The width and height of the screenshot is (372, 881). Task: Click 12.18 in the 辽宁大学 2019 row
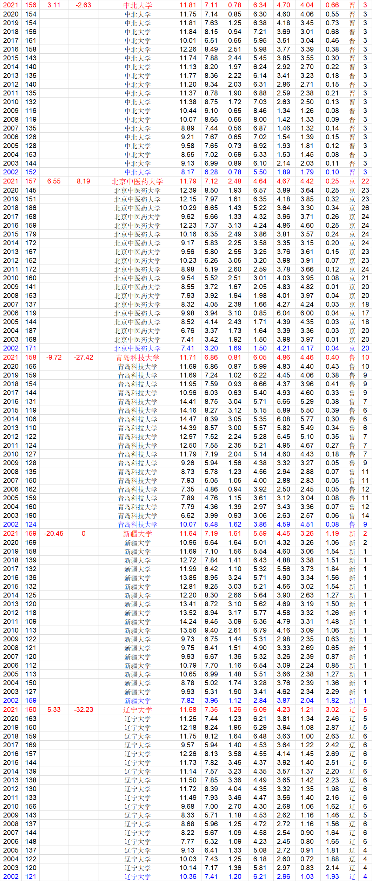click(188, 728)
